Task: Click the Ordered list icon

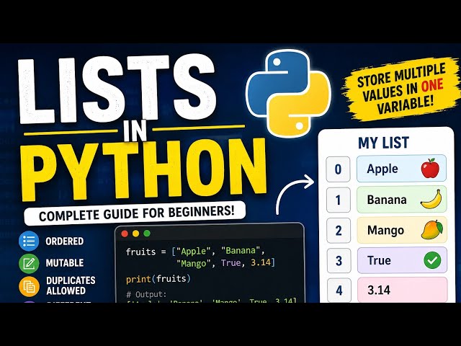Action: (x=29, y=241)
